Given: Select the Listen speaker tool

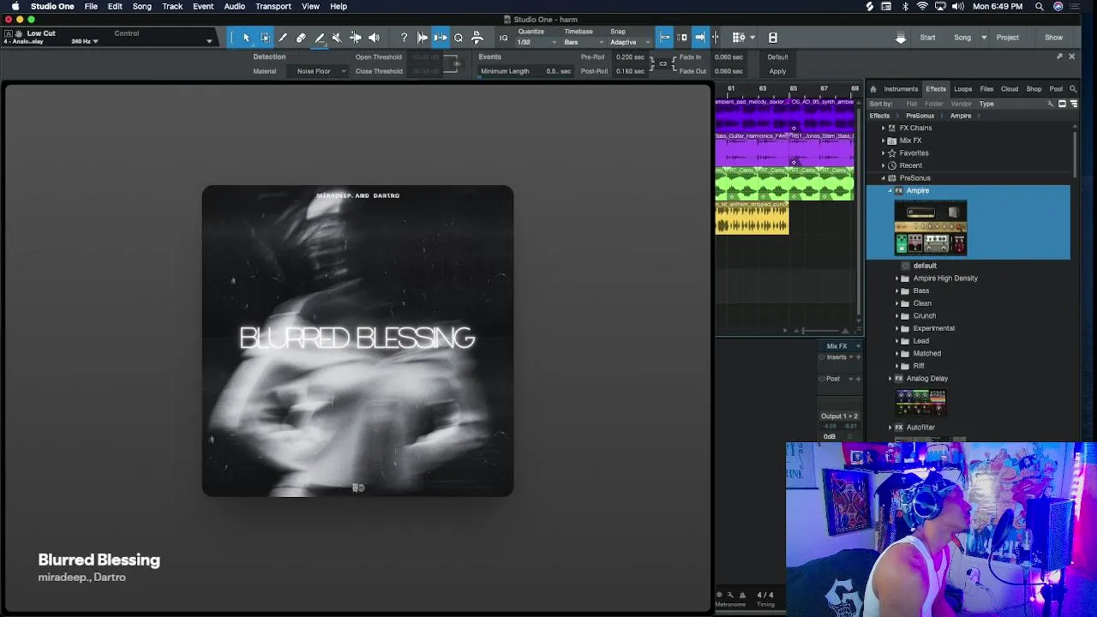Looking at the screenshot, I should [x=374, y=38].
